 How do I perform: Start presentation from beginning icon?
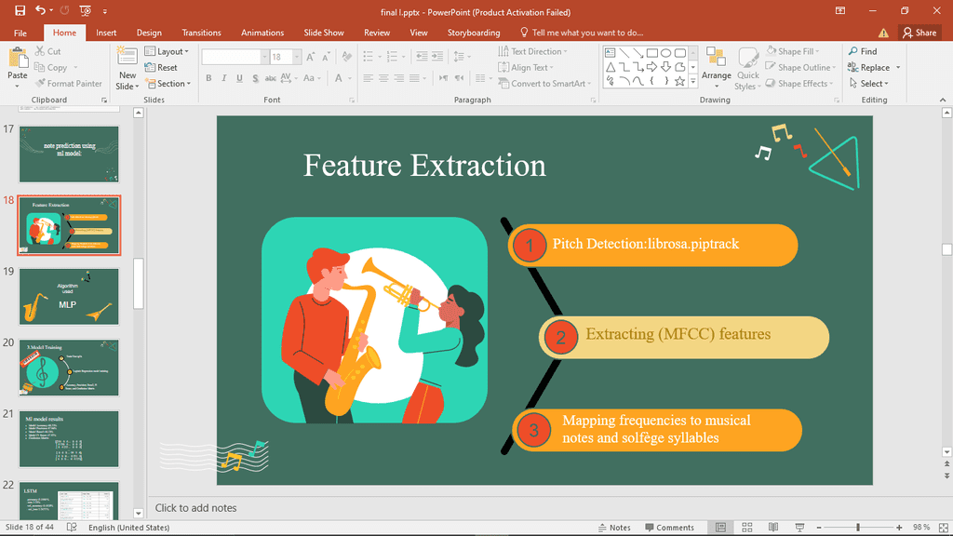85,11
